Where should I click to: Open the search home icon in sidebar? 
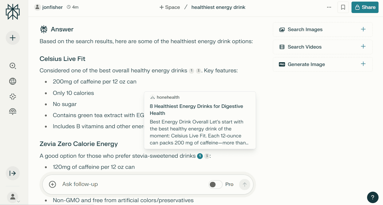pyautogui.click(x=13, y=66)
